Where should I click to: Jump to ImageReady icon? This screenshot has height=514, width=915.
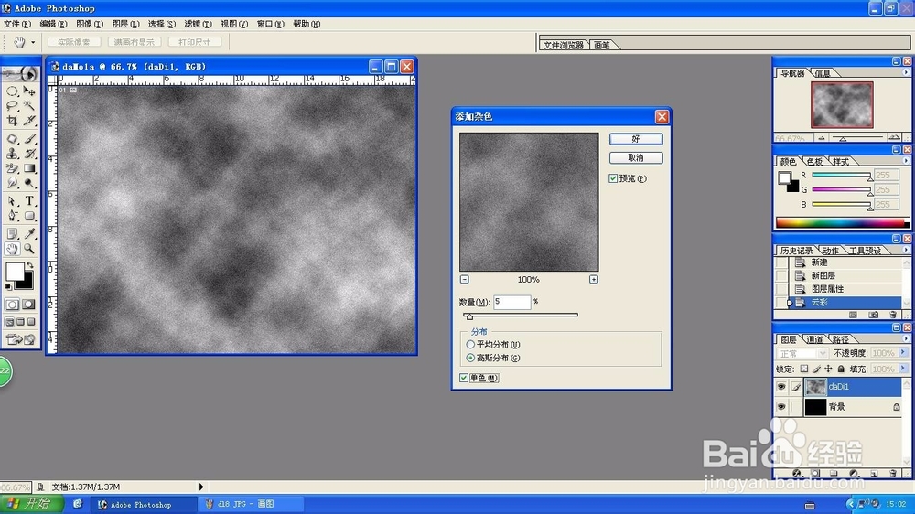pos(20,339)
